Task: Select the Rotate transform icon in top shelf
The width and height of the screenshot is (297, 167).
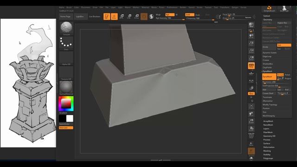Action: point(136,17)
